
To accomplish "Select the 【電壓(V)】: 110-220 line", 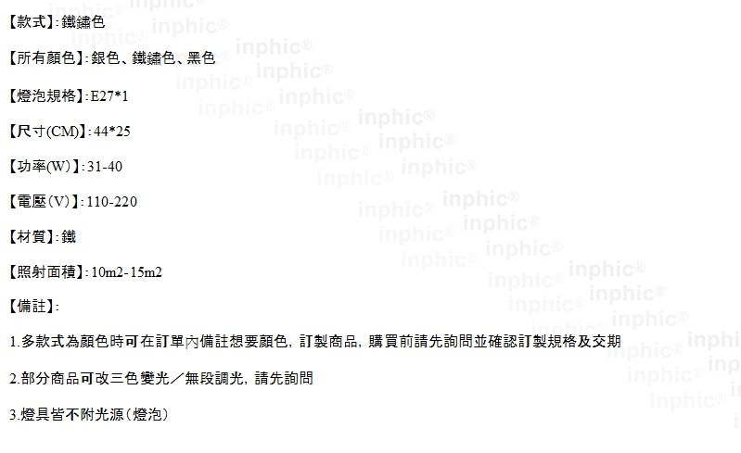I will (x=73, y=202).
